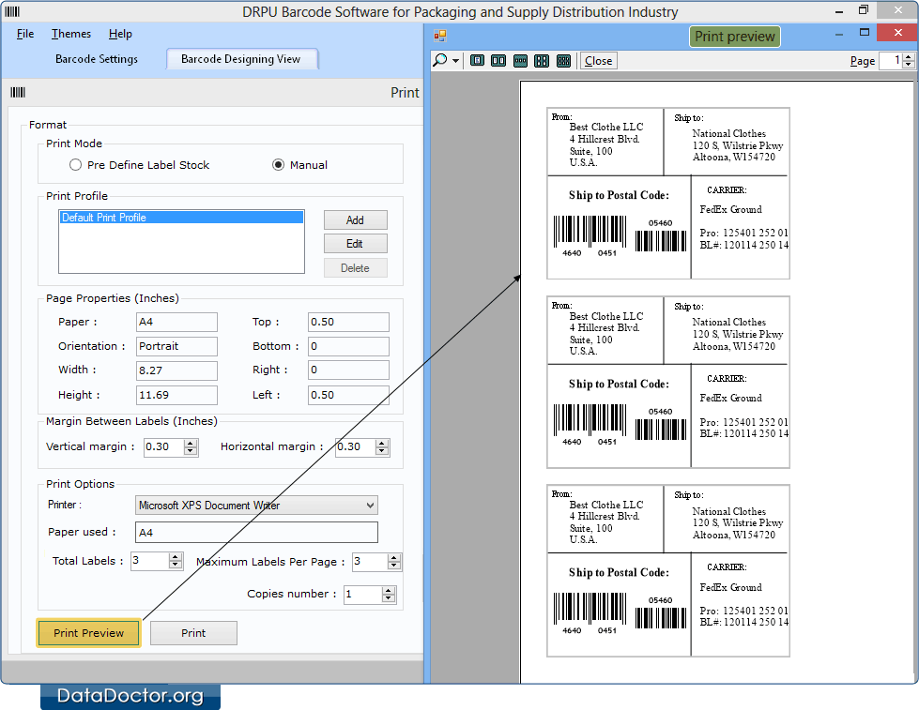
Task: Click the Bottom margin field
Action: [x=348, y=346]
